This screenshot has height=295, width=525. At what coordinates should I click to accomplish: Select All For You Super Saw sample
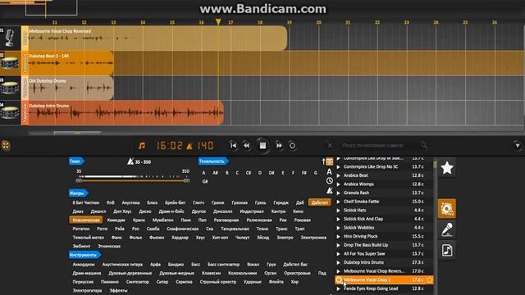tap(364, 253)
